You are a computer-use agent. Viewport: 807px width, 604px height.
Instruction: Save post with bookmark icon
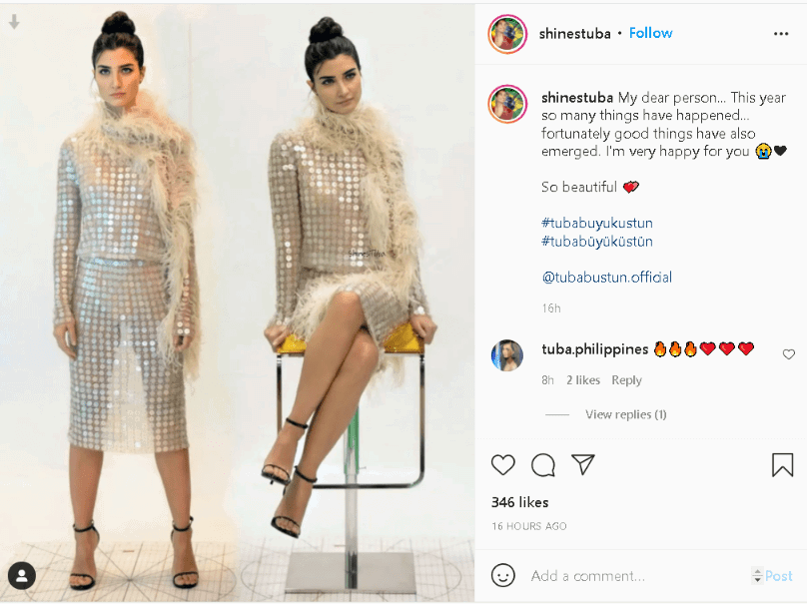782,464
